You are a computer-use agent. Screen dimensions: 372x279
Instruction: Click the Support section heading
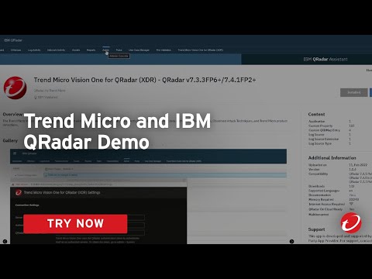(316, 229)
